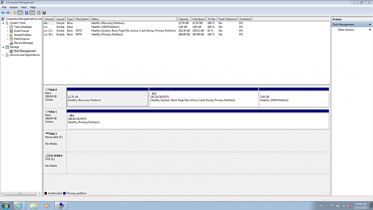The height and width of the screenshot is (210, 373).
Task: Click the blue Primary partition legend swatch
Action: (x=64, y=194)
